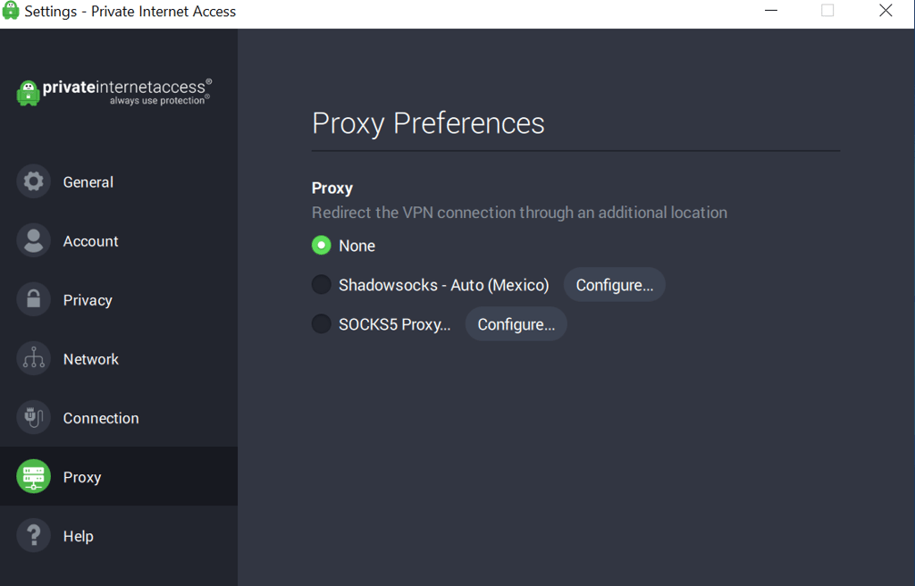Open the General settings tab
Screen dimensions: 915x586
point(119,181)
